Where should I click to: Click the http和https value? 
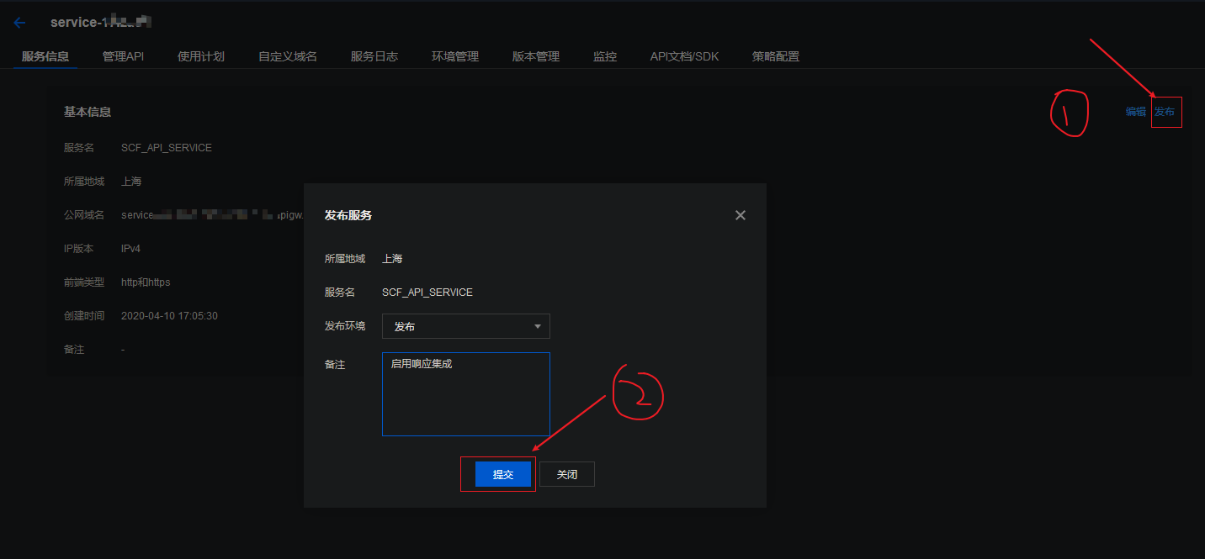146,282
